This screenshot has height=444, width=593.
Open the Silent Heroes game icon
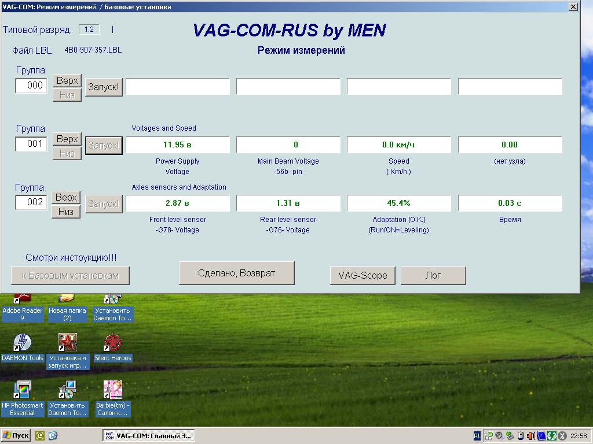[x=112, y=343]
